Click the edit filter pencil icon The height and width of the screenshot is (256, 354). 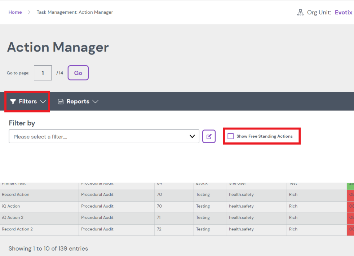pyautogui.click(x=209, y=137)
